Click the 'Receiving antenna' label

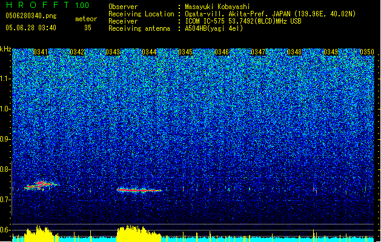coord(139,28)
